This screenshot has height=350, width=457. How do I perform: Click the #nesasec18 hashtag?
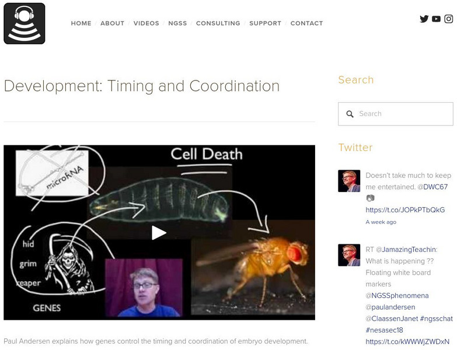click(x=384, y=330)
